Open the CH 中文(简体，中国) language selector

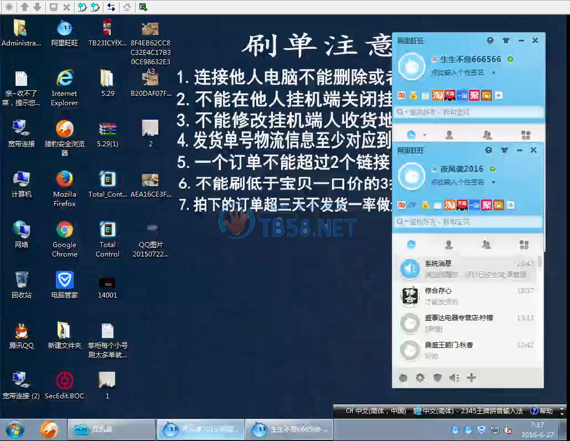(376, 411)
